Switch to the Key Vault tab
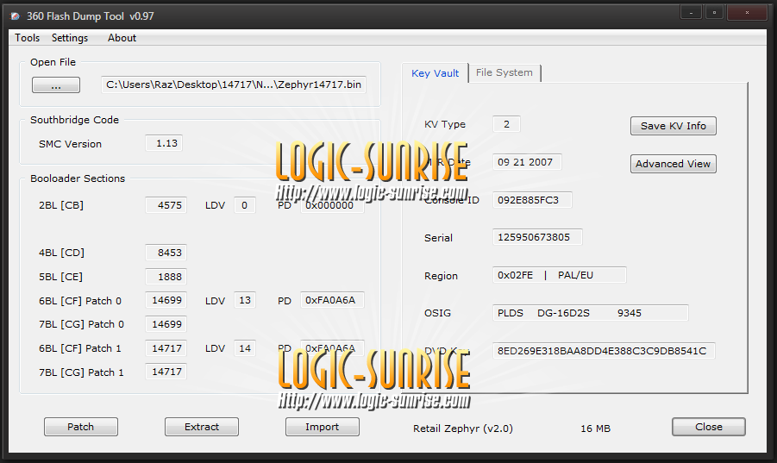Screen dimensions: 777x463 click(435, 73)
